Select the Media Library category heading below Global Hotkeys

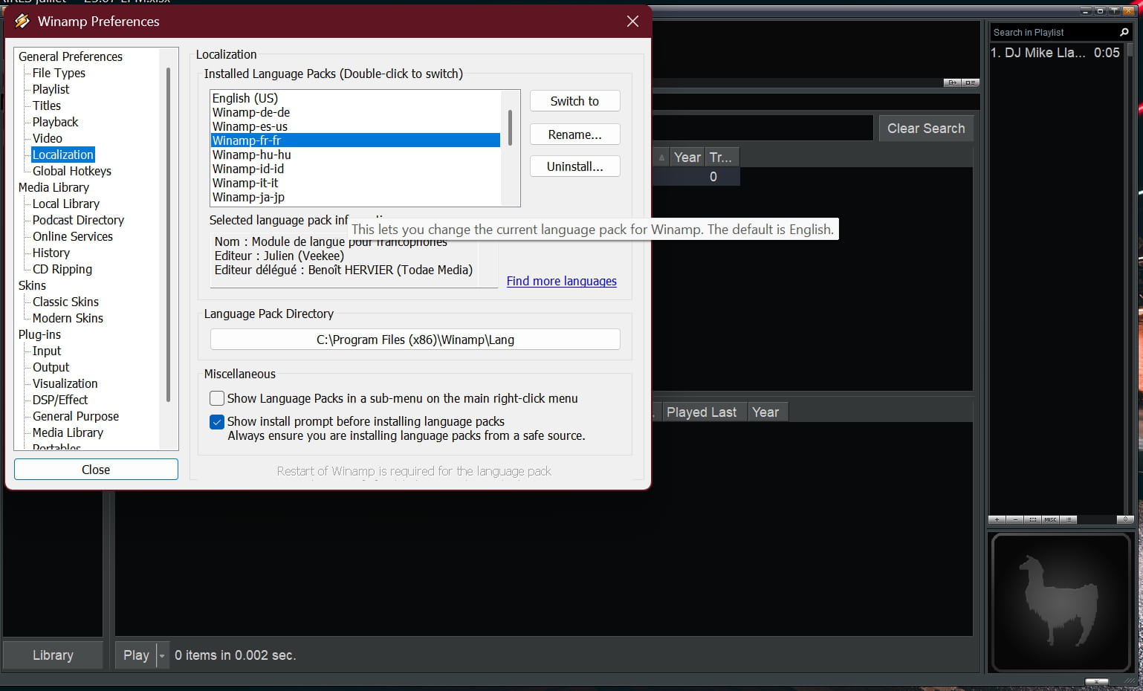(54, 187)
